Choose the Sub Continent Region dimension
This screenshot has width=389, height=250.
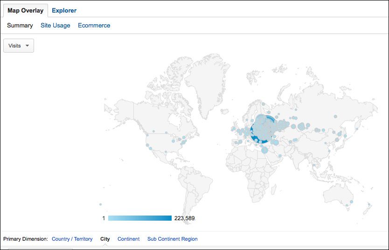173,239
